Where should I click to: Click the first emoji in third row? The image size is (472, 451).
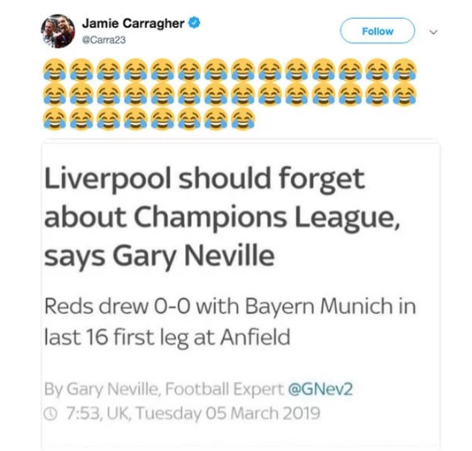coord(54,119)
